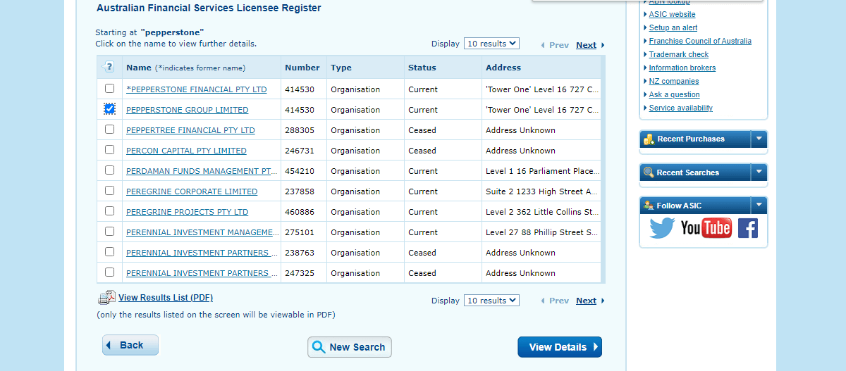Tick checkbox for PERDAMAN FUNDS MANAGEMENT
The height and width of the screenshot is (371, 846).
pos(109,170)
